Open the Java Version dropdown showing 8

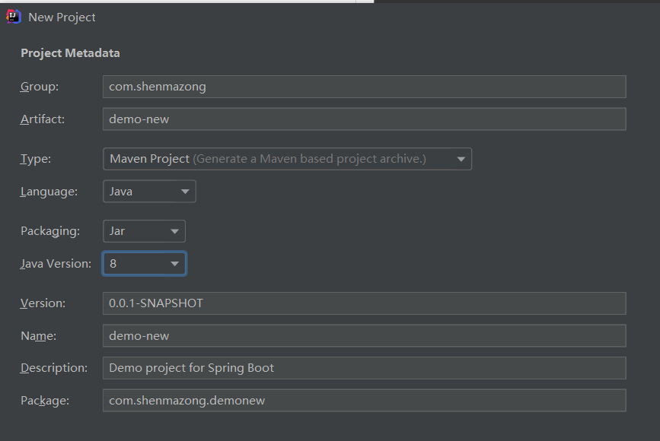(144, 264)
